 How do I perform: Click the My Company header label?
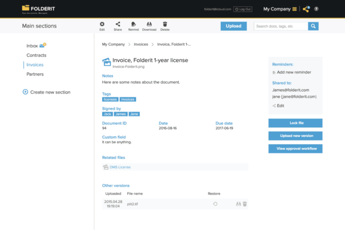pos(277,9)
